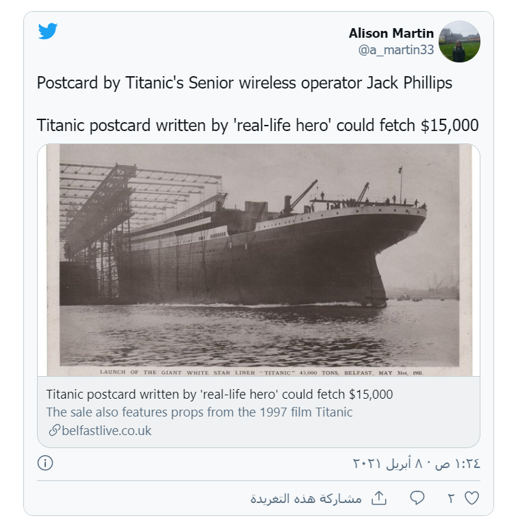514x527 pixels.
Task: Click the Twitter bird logo
Action: point(47,31)
